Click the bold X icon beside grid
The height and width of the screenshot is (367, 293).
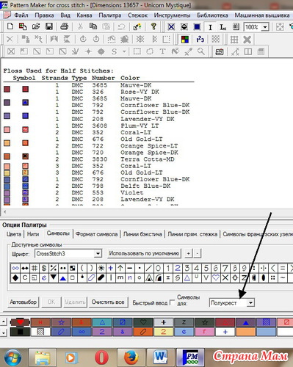click(x=247, y=40)
